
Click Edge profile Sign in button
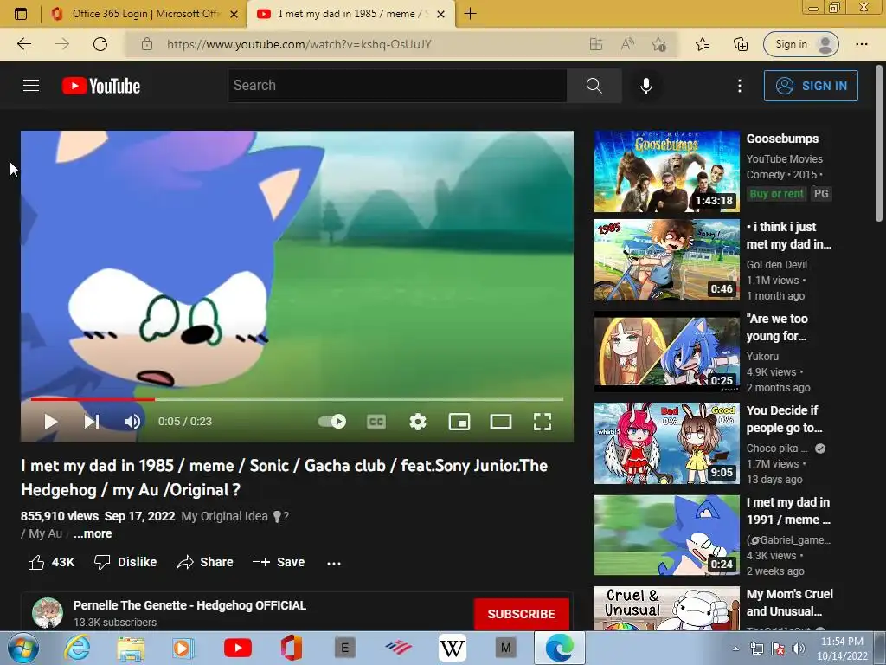[x=801, y=44]
